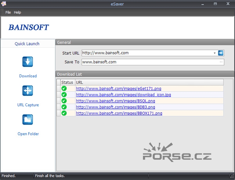Viewport: 235px width, 180px height.
Task: Click green status check for BSQL.png
Action: (x=64, y=101)
